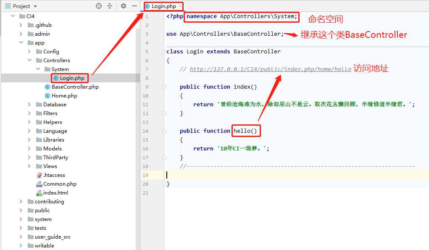Open the Project view dropdown
Viewport: 429px width, 250px height.
[x=35, y=6]
